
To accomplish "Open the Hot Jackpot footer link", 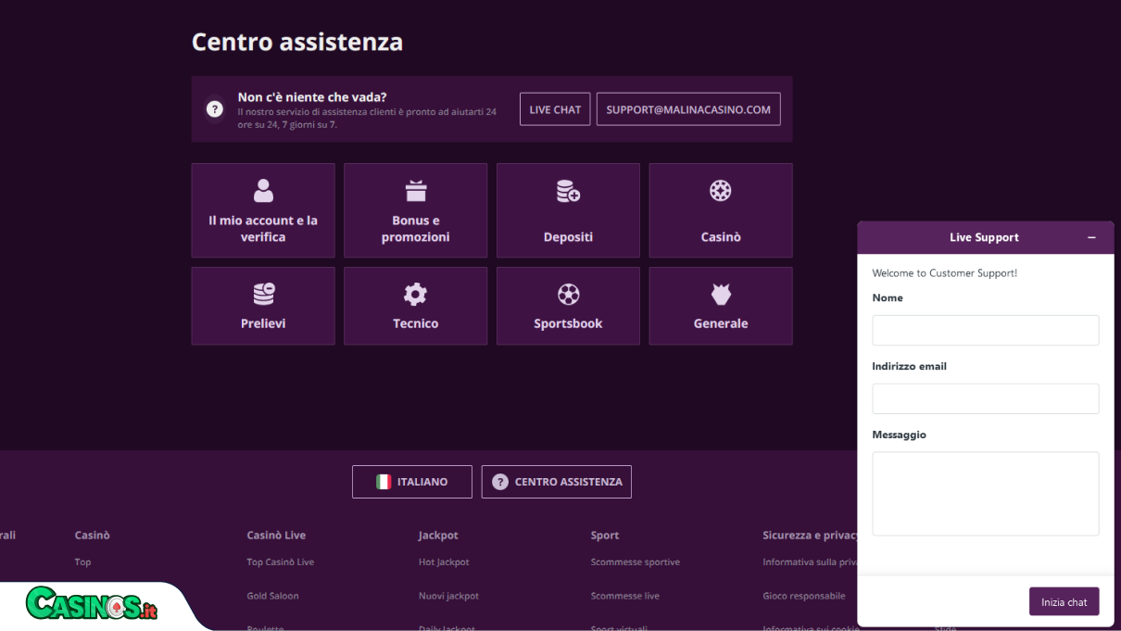I will [x=444, y=562].
